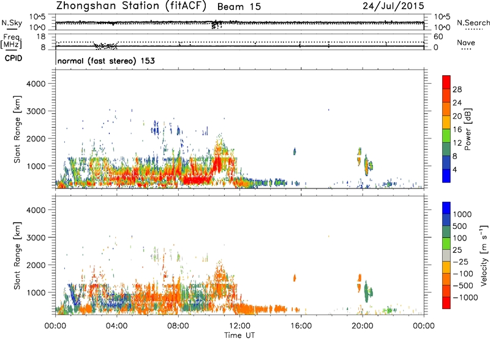This screenshot has width=490, height=339.
Task: Click the Slant Range label of the power panel
Action: pyautogui.click(x=17, y=129)
